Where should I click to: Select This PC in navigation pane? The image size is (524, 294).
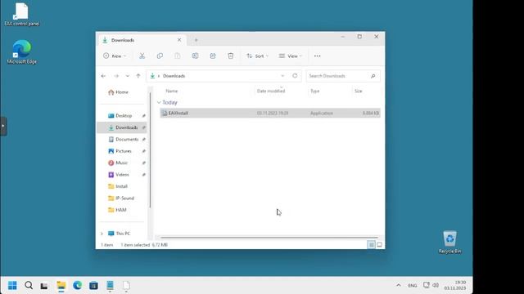point(119,234)
